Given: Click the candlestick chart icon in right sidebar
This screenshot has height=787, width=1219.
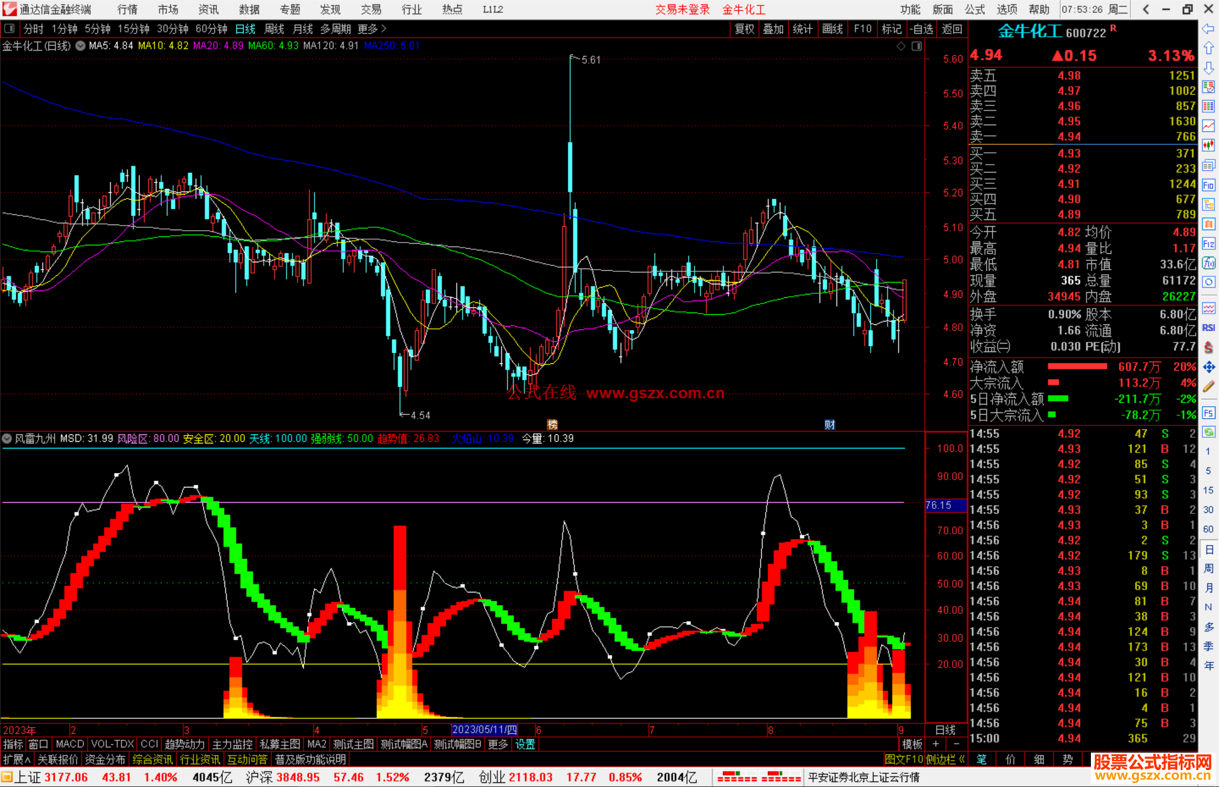Looking at the screenshot, I should pos(1208,146).
